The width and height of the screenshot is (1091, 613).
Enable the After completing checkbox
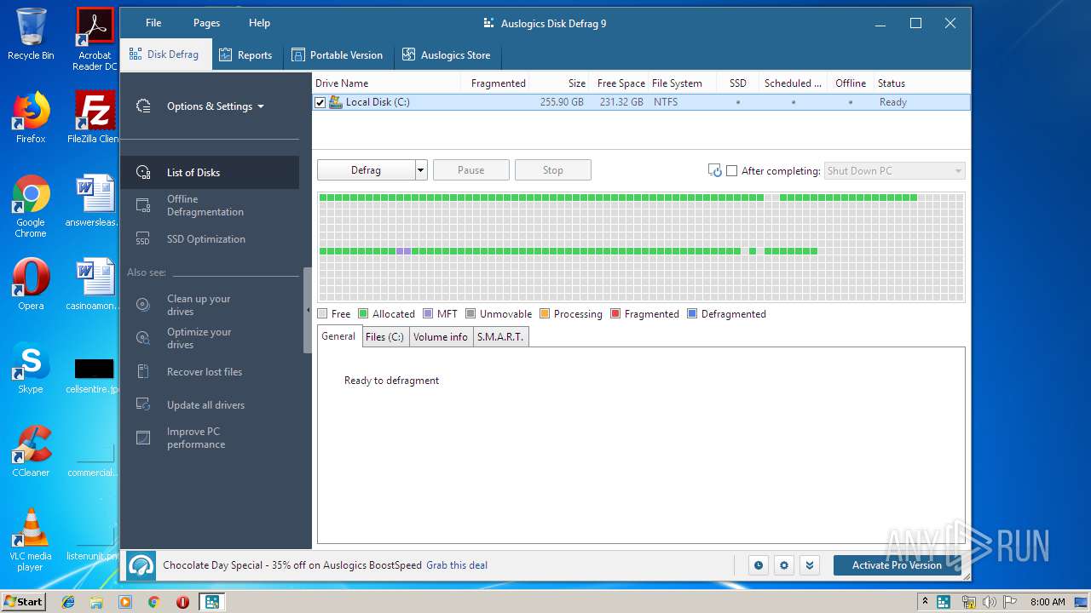731,171
